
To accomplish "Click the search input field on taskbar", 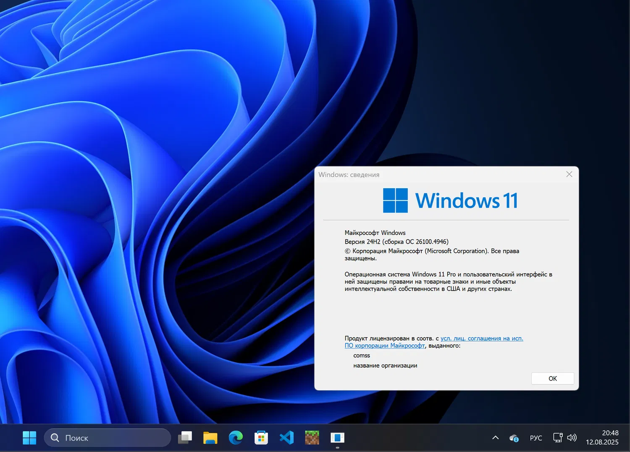I will click(x=107, y=437).
